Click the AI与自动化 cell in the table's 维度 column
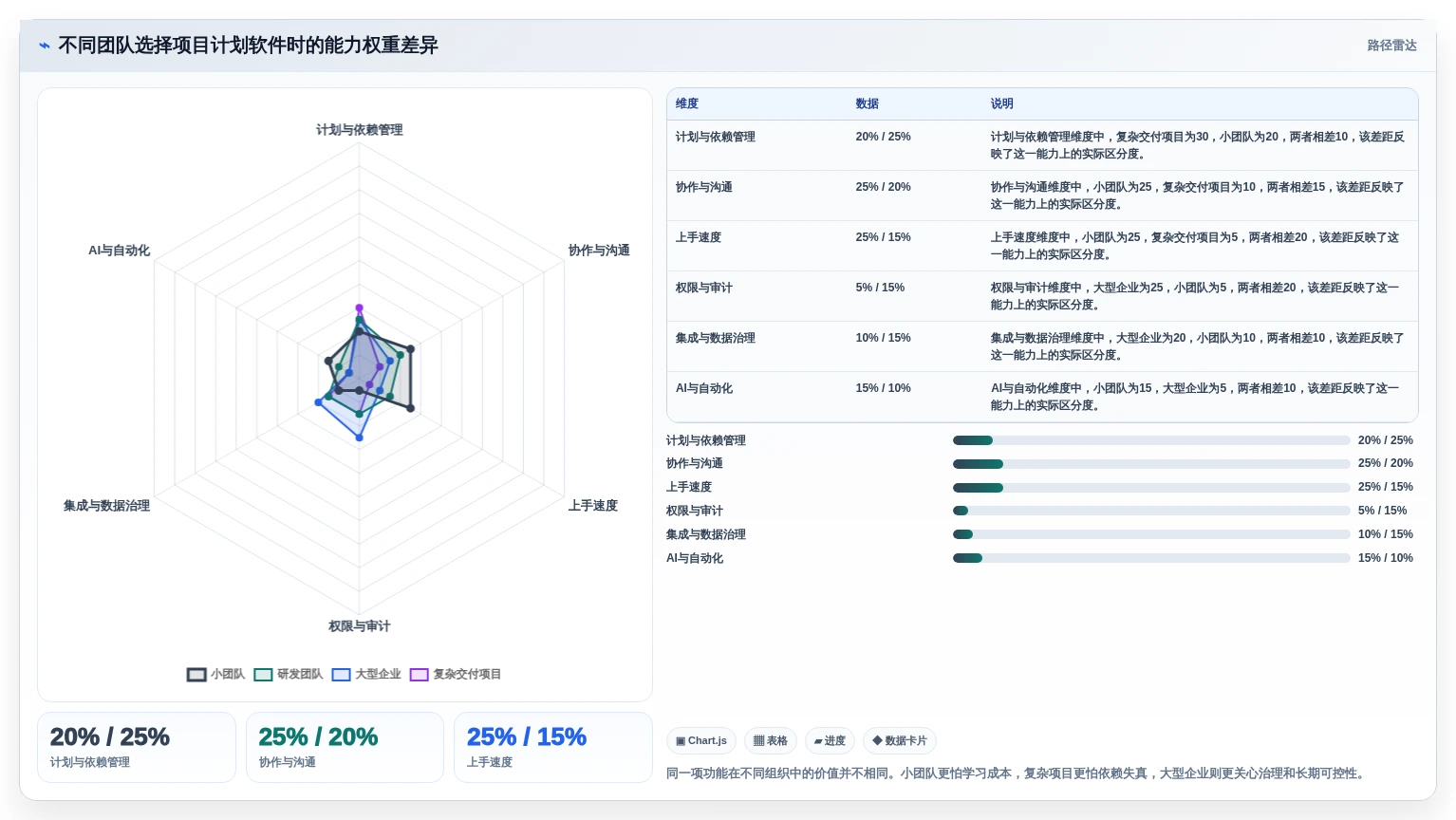The width and height of the screenshot is (1456, 820). click(x=704, y=388)
